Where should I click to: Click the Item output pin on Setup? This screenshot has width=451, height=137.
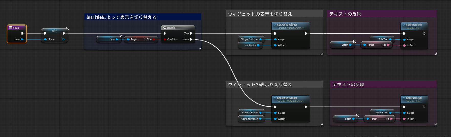tap(22, 39)
